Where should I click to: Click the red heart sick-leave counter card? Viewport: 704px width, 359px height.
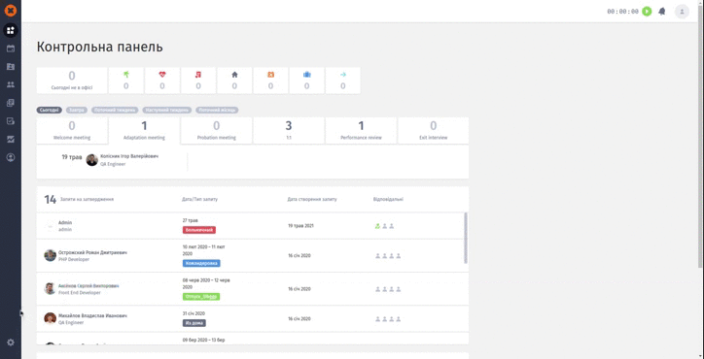tap(162, 81)
